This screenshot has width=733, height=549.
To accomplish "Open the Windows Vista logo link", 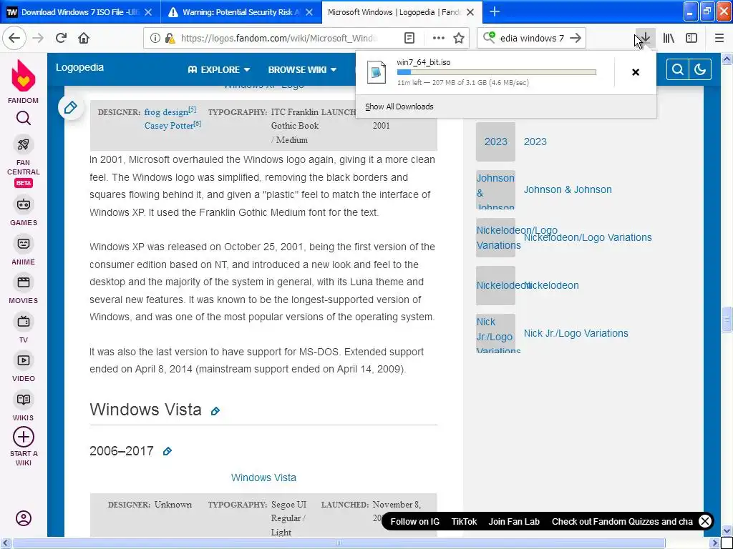I will [x=263, y=478].
